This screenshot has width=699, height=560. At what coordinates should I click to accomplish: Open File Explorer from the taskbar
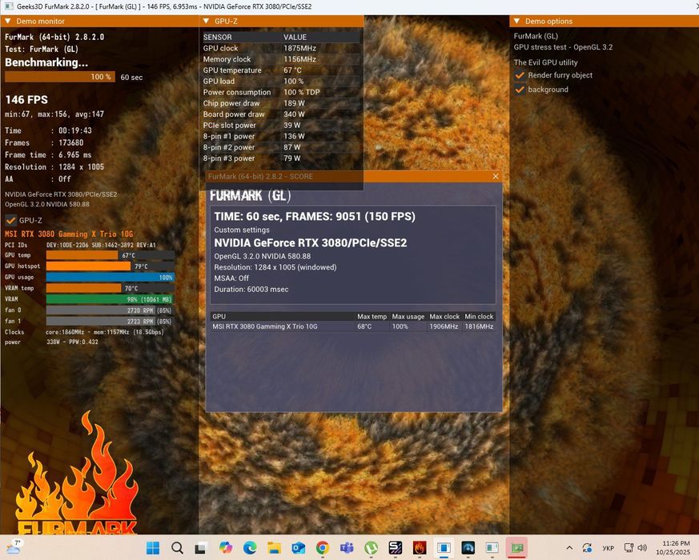point(274,547)
